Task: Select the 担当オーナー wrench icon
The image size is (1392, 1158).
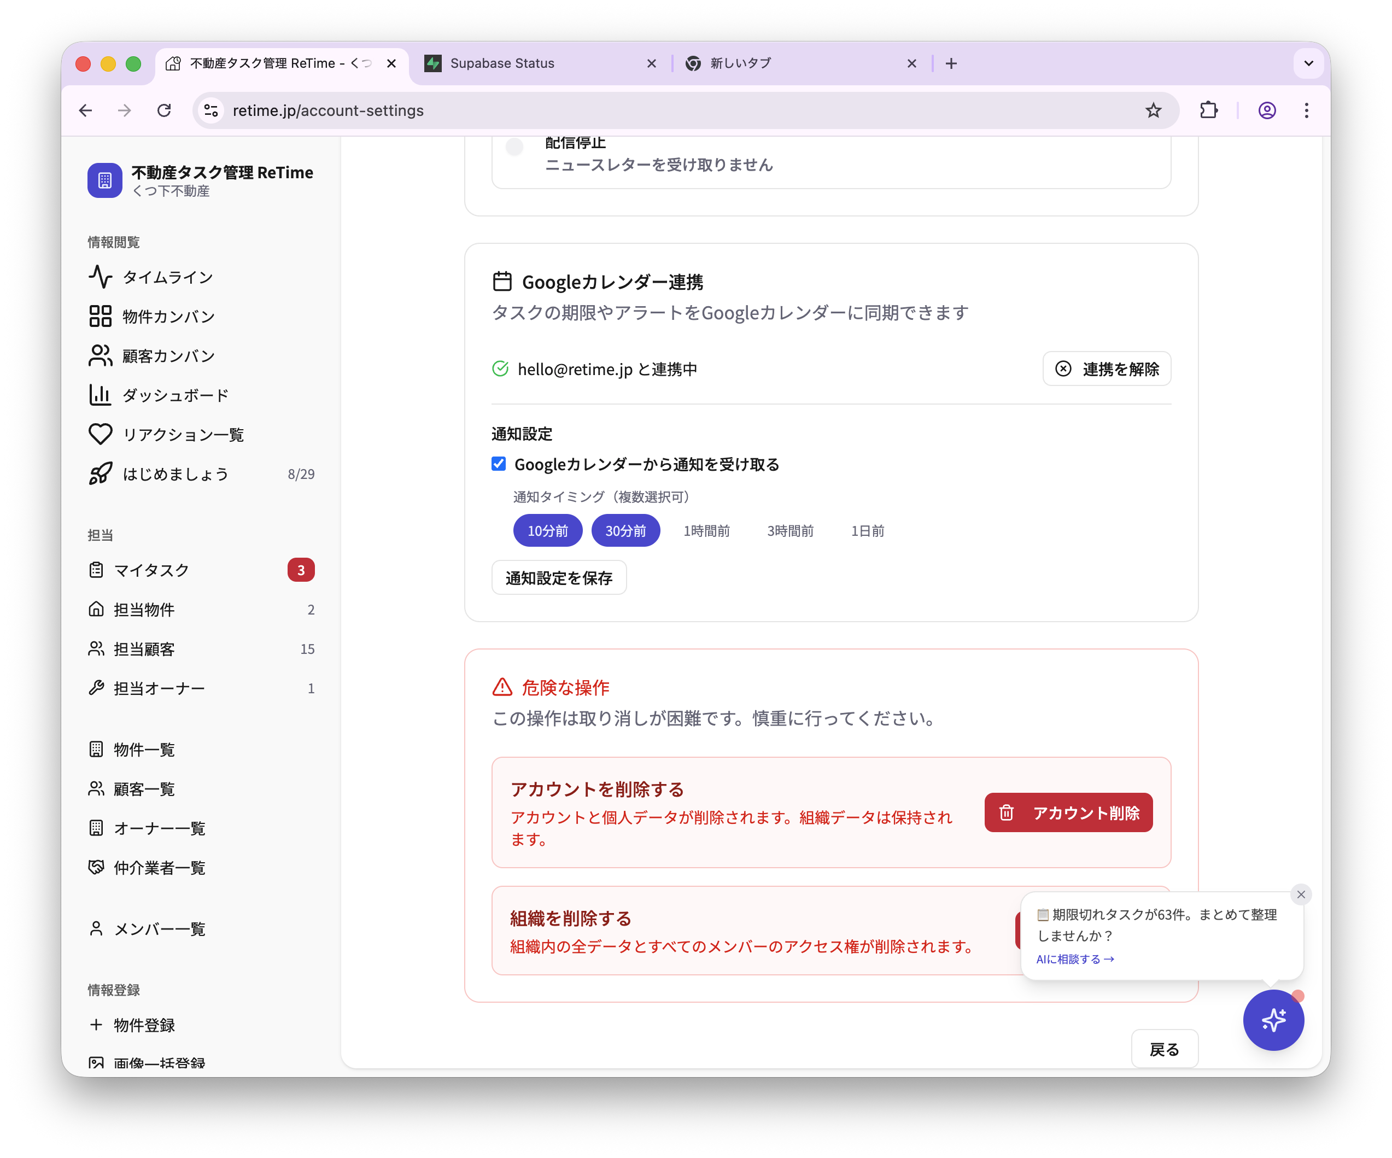Action: pyautogui.click(x=97, y=688)
